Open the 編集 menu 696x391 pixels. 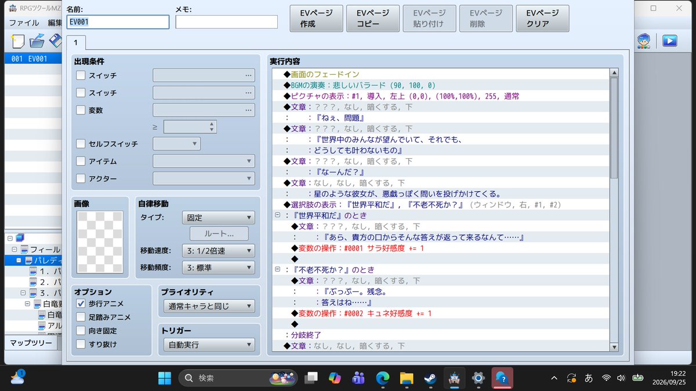click(55, 23)
